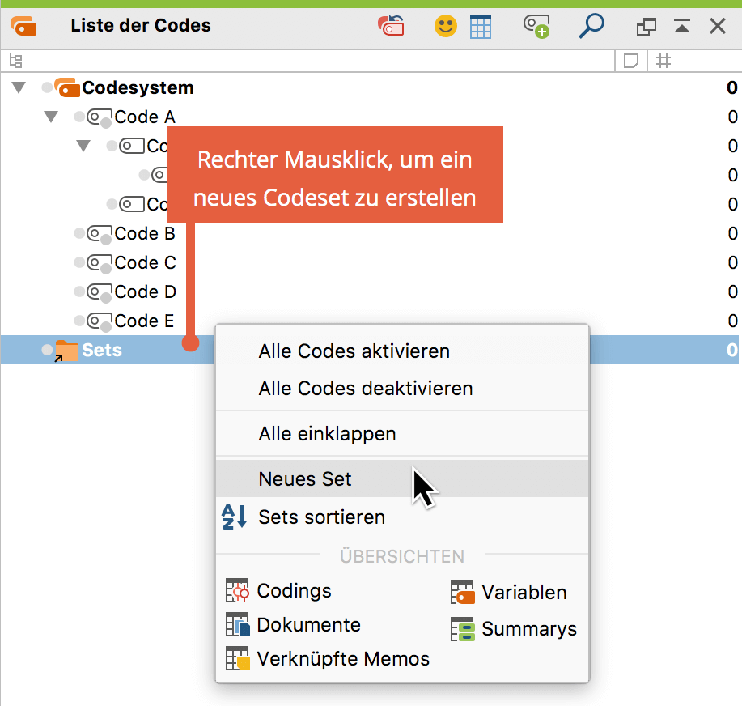742x706 pixels.
Task: Toggle activation circle for Sets row
Action: (47, 350)
